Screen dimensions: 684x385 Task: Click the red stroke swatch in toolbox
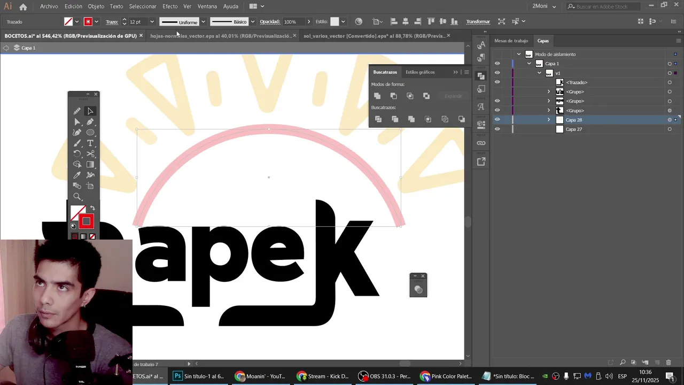(x=87, y=221)
